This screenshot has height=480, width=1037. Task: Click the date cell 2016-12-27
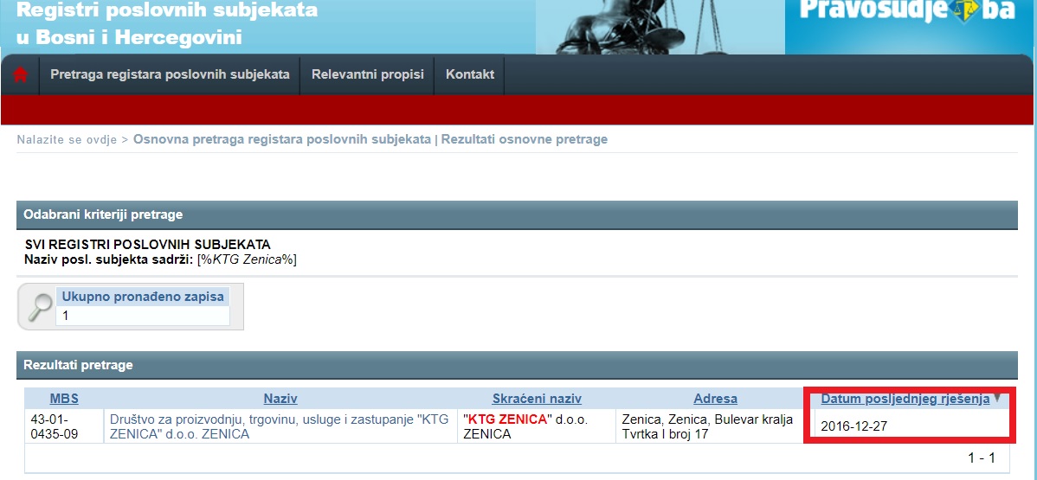(x=853, y=426)
